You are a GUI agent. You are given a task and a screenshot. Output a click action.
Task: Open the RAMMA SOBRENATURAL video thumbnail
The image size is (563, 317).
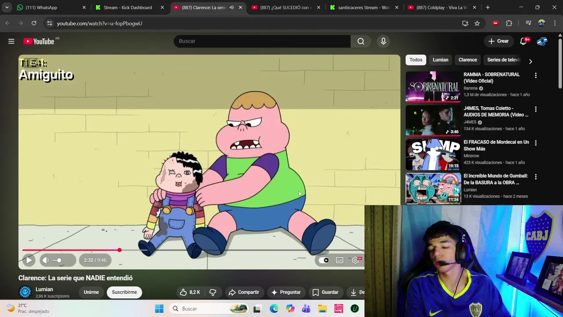click(x=433, y=86)
